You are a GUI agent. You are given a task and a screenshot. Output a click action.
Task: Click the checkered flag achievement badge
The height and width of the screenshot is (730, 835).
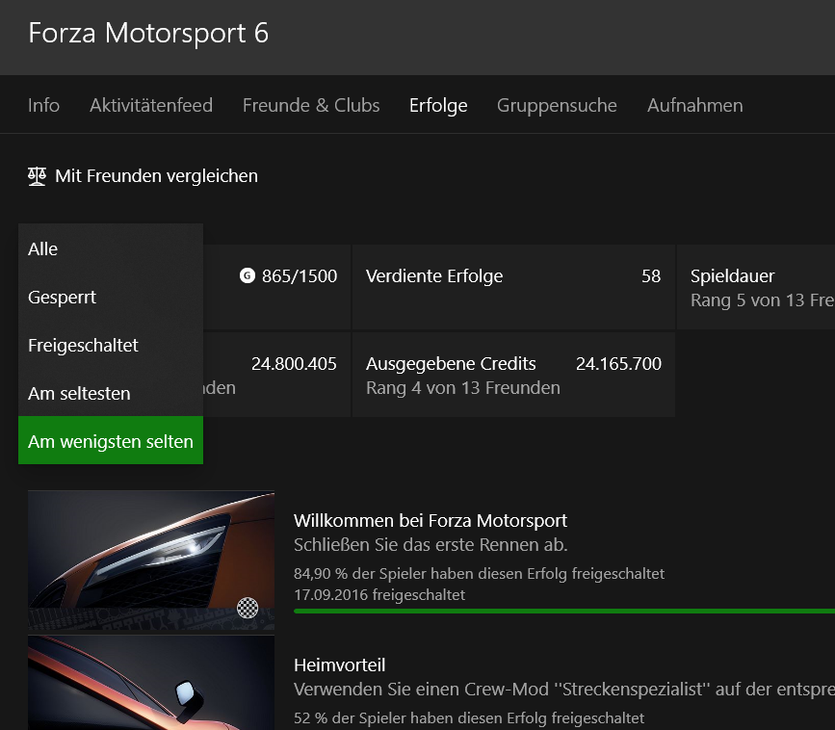coord(248,608)
